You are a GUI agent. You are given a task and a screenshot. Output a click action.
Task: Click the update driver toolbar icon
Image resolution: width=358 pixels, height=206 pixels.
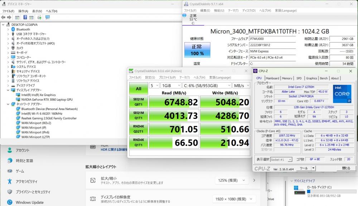pyautogui.click(x=39, y=17)
